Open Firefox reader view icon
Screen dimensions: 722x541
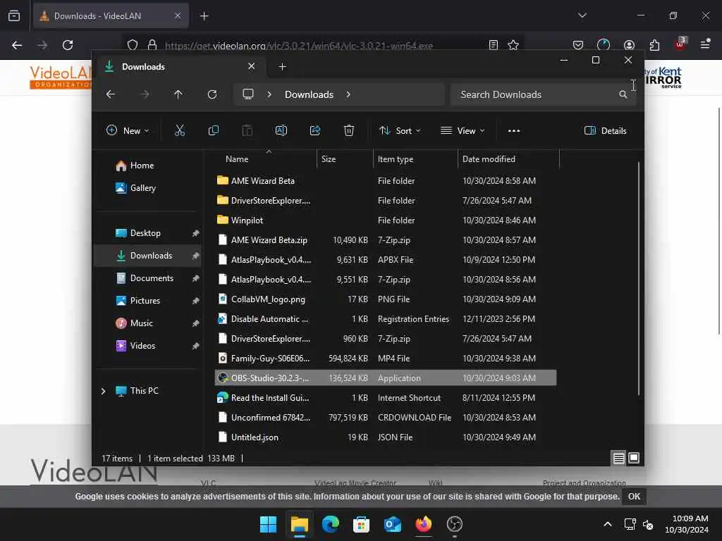click(493, 45)
